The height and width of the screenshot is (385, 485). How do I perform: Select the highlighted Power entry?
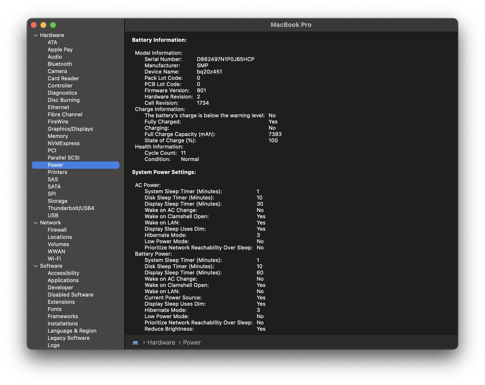point(75,165)
